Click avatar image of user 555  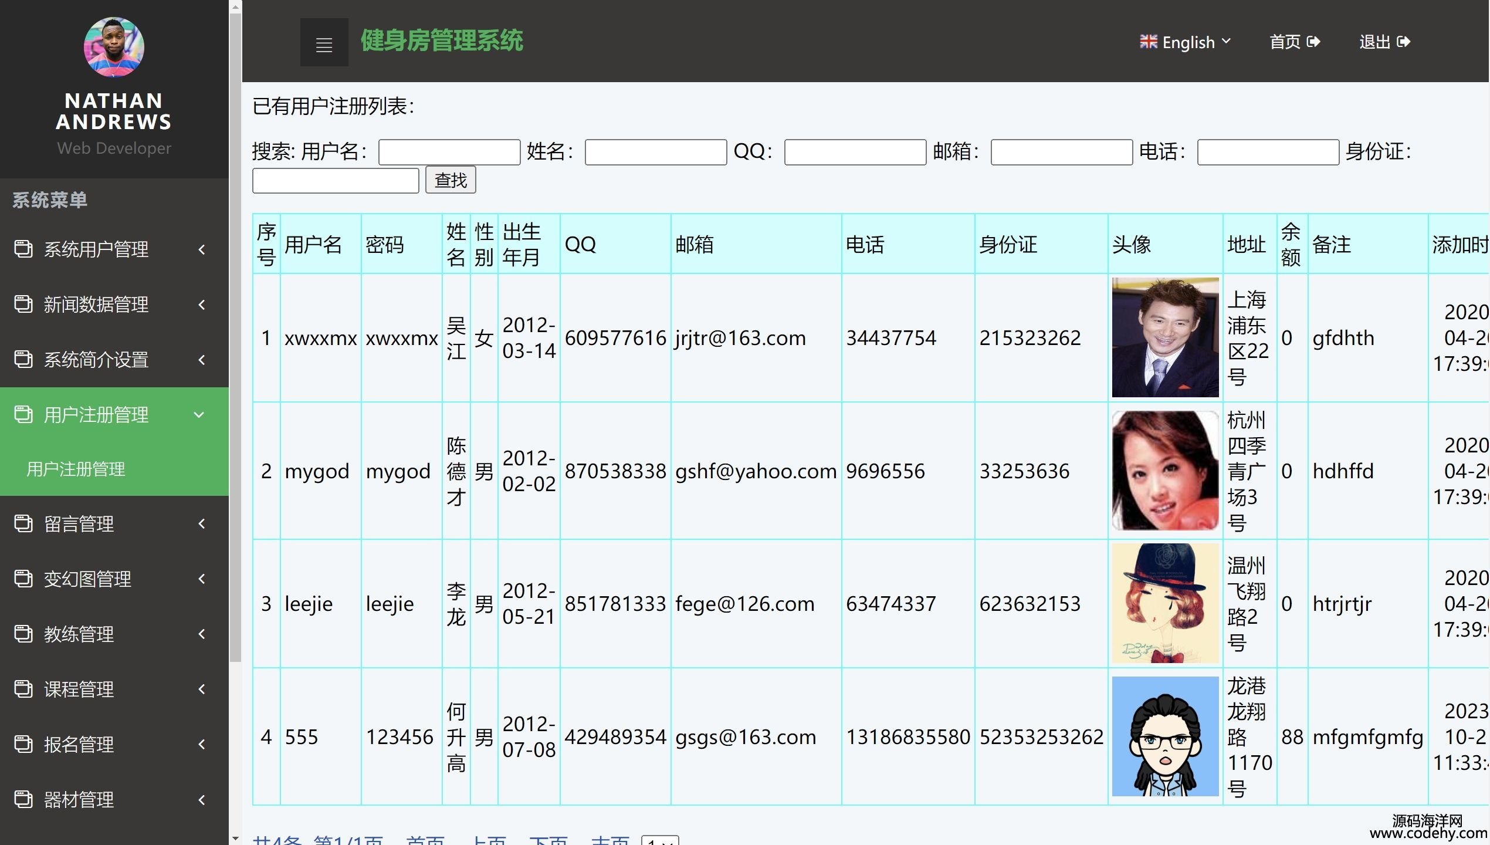[1165, 736]
